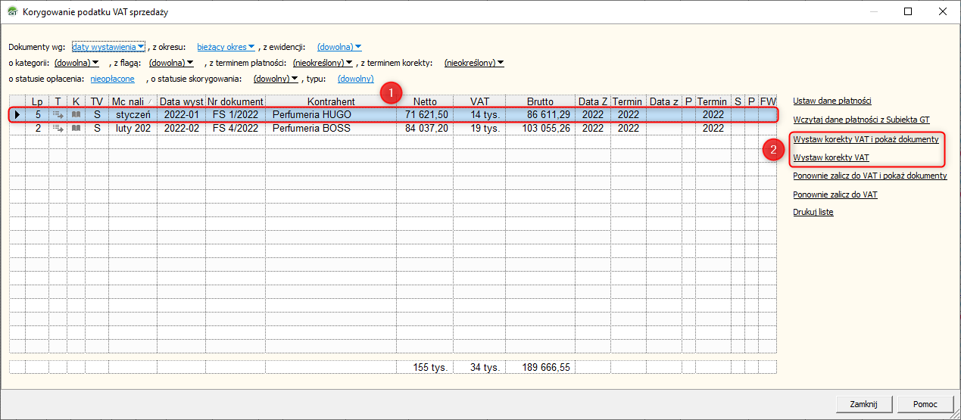Click the 'nieopłacone' payment status link

[x=112, y=79]
